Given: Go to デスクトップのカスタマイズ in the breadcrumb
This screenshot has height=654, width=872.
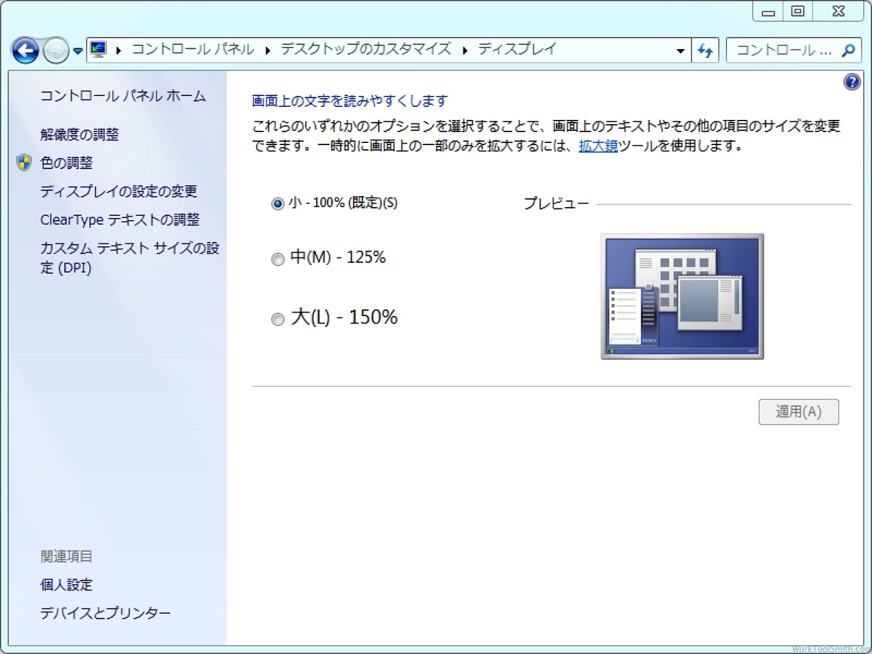Looking at the screenshot, I should tap(366, 50).
